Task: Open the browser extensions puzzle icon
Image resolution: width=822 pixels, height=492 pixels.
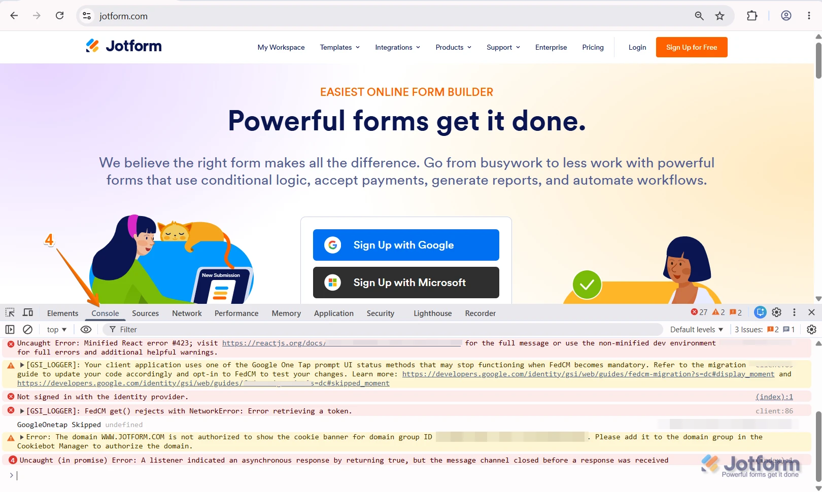Action: click(x=752, y=16)
